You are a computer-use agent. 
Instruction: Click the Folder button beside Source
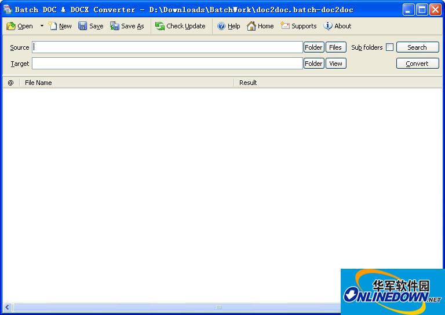313,47
